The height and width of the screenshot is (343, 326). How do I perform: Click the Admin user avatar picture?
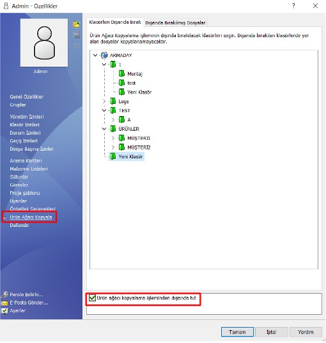click(44, 43)
